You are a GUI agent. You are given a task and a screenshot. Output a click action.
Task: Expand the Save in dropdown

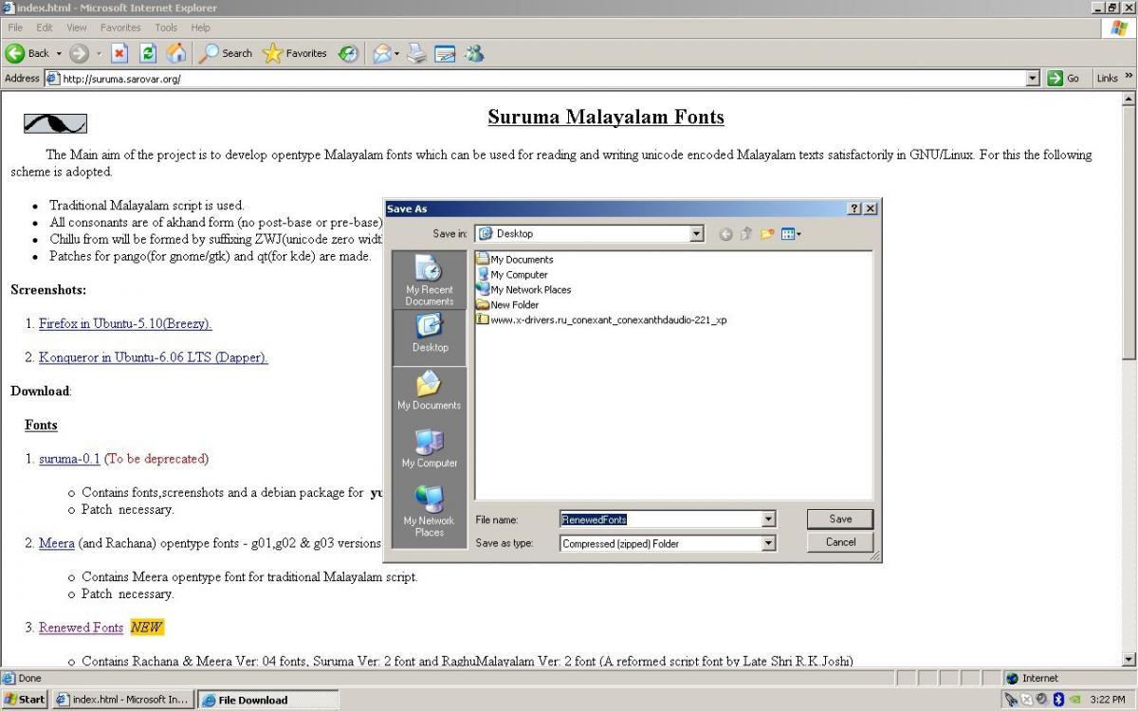(x=697, y=234)
